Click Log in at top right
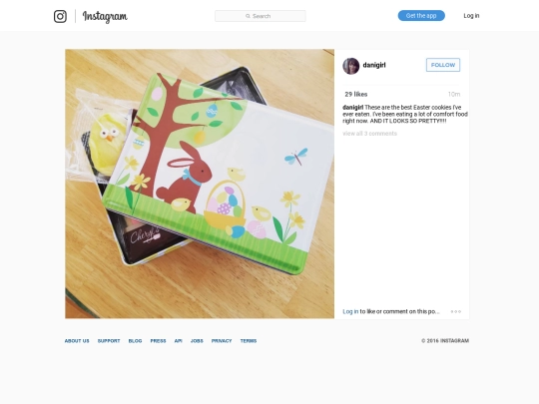Viewport: 539px width, 404px height. pos(471,16)
